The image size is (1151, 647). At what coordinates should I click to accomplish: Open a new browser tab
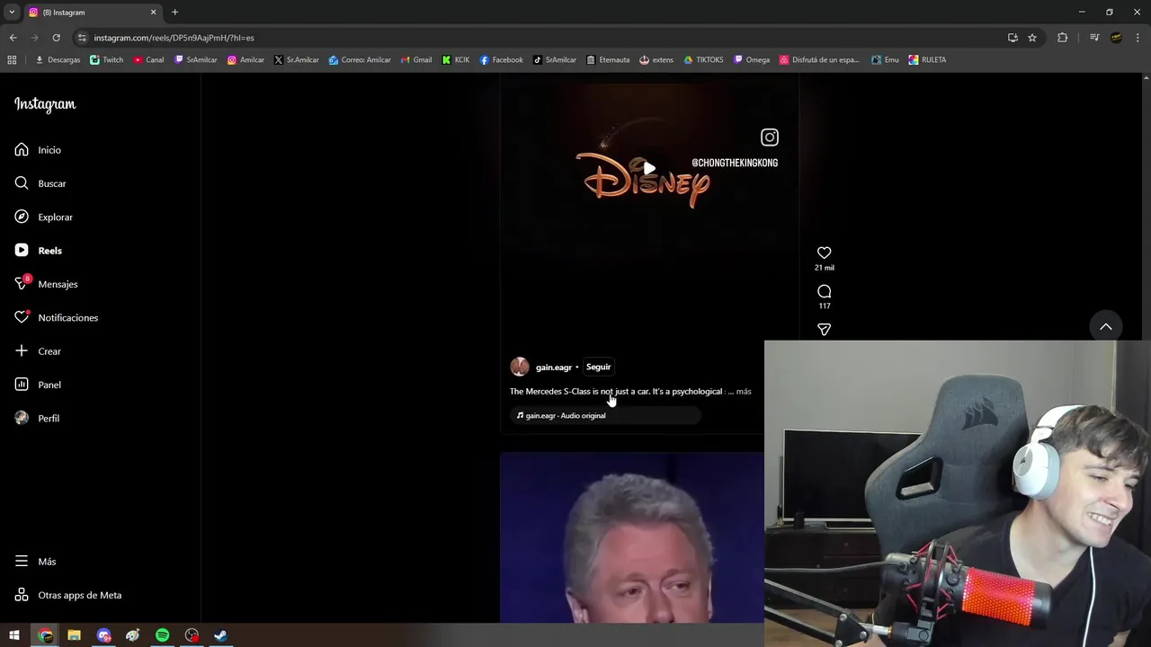pos(174,13)
